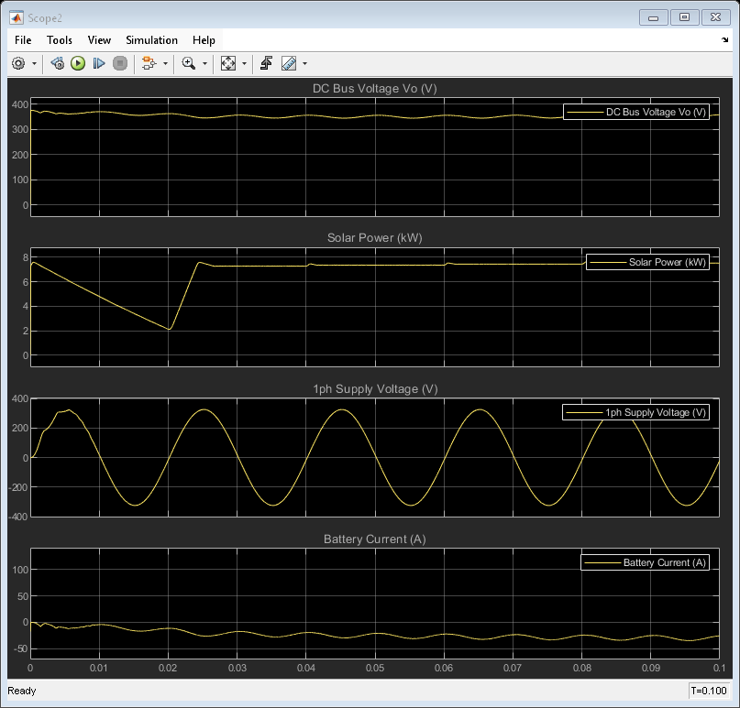740x708 pixels.
Task: Click the DC Bus Voltage Vo legend
Action: coord(636,112)
